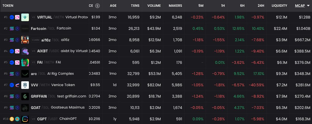Image resolution: width=312 pixels, height=124 pixels.
Task: Click the Uniswap DEX icon in VIRTUAL row
Action: coord(17,17)
